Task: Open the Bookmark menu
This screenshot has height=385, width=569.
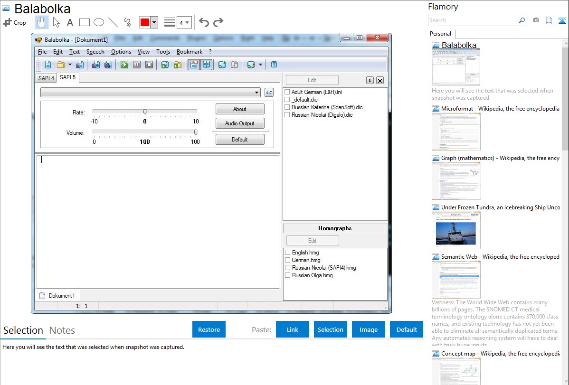Action: [x=190, y=52]
